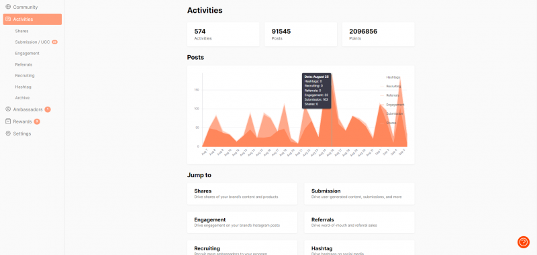Toggle the Recruiting series in the chart legend
The height and width of the screenshot is (255, 537).
[393, 87]
